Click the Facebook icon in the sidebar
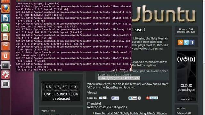Viewport: 205px width, 115px height. click(x=192, y=42)
